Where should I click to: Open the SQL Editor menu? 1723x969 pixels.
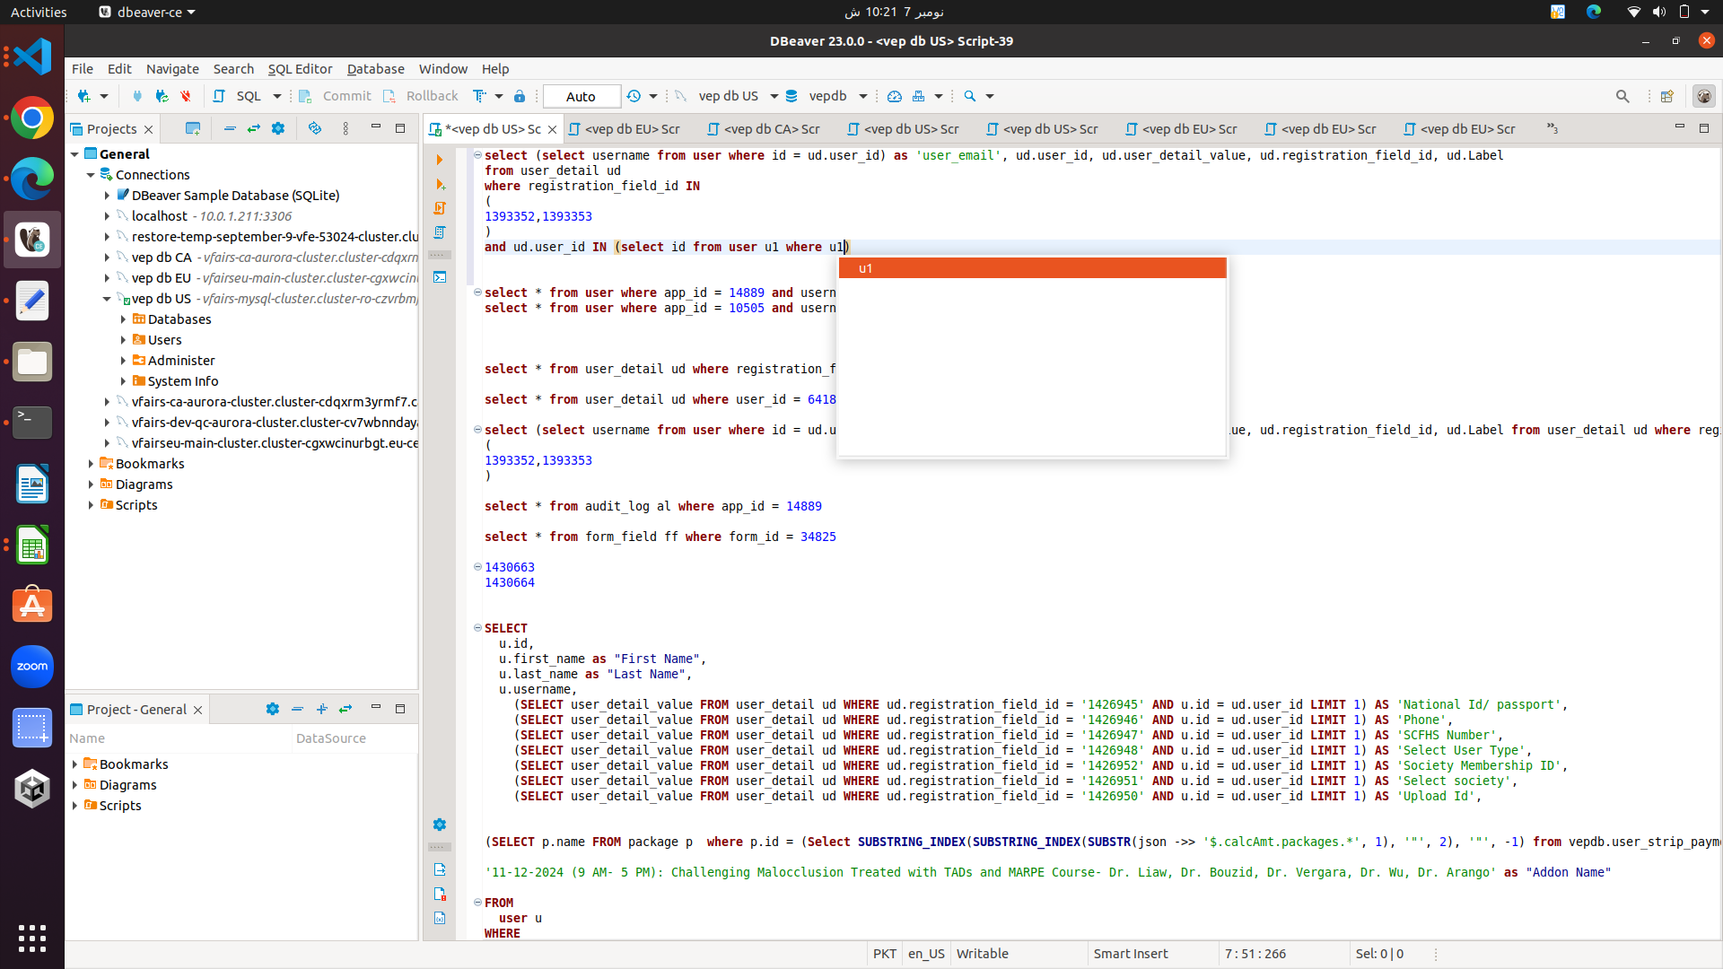[x=300, y=69]
